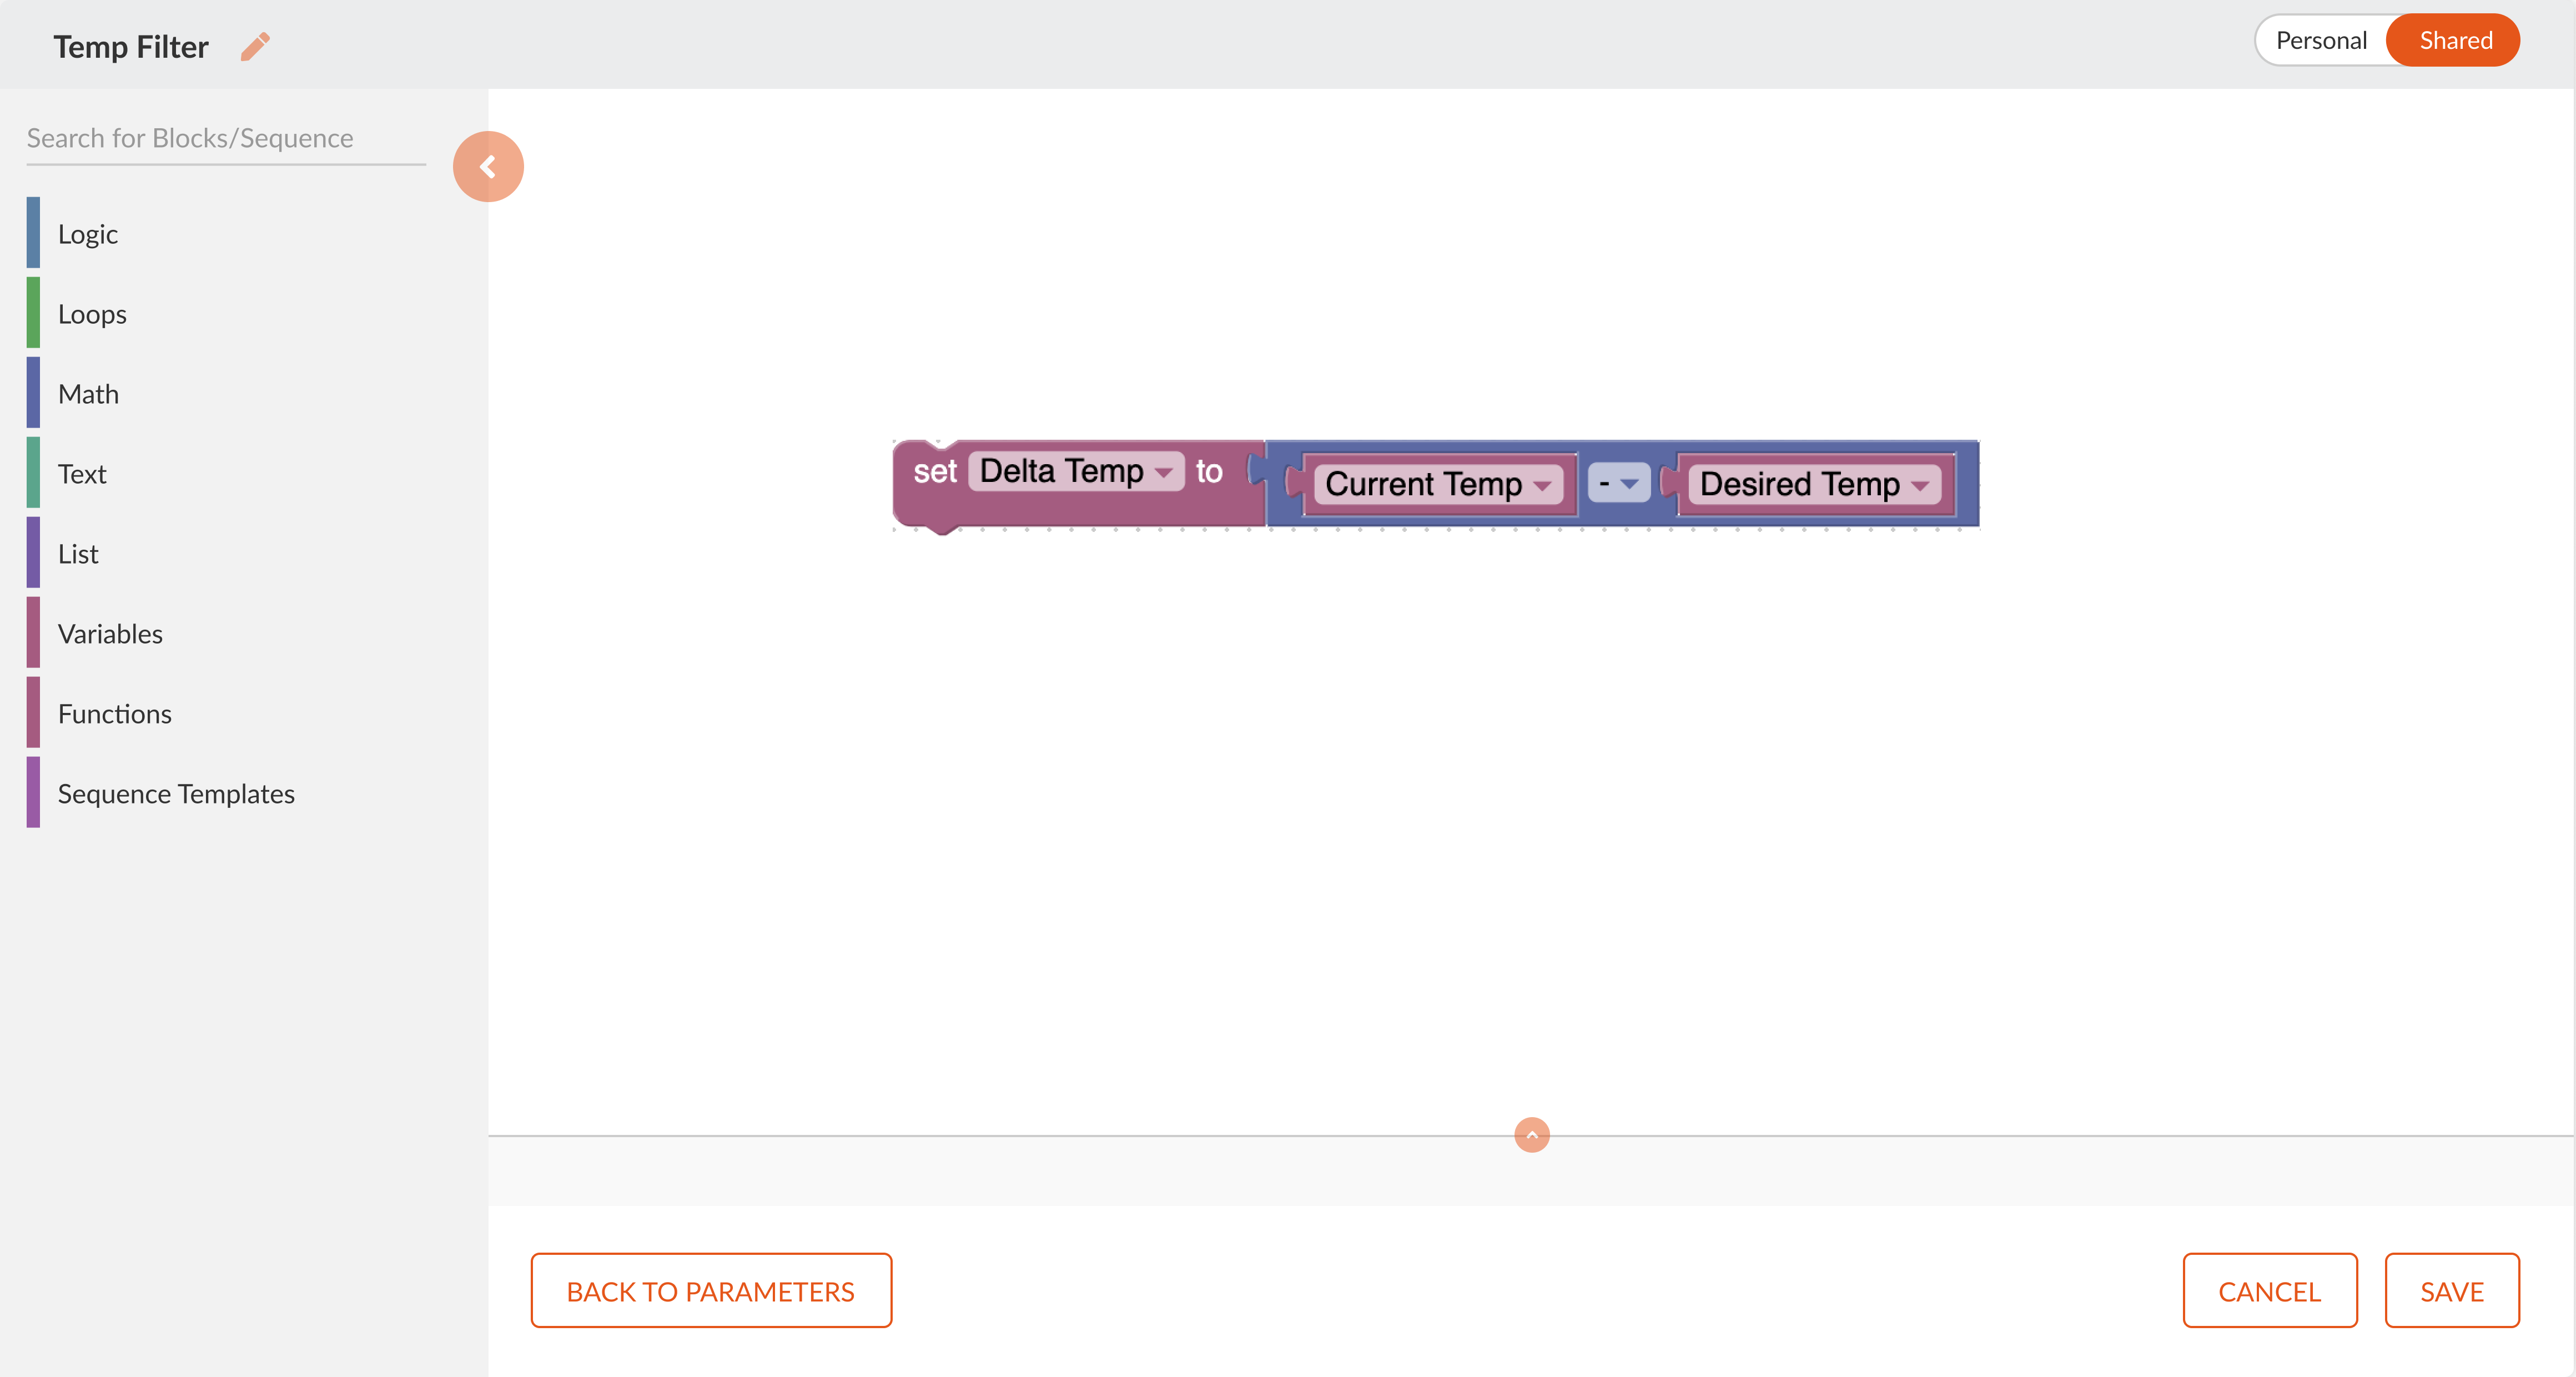2576x1377 pixels.
Task: Click the Back to Parameters button
Action: click(711, 1291)
